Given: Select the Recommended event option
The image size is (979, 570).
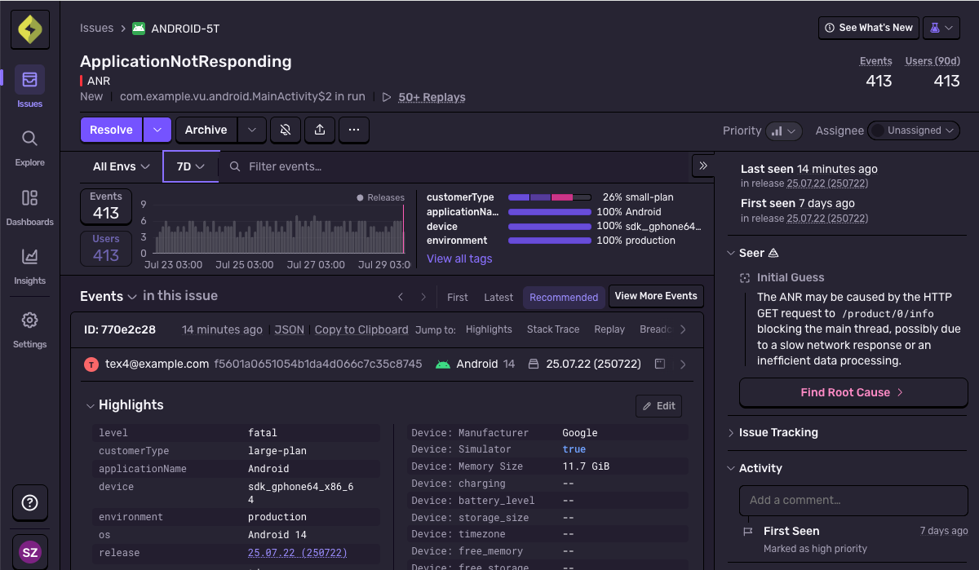Looking at the screenshot, I should (x=564, y=297).
